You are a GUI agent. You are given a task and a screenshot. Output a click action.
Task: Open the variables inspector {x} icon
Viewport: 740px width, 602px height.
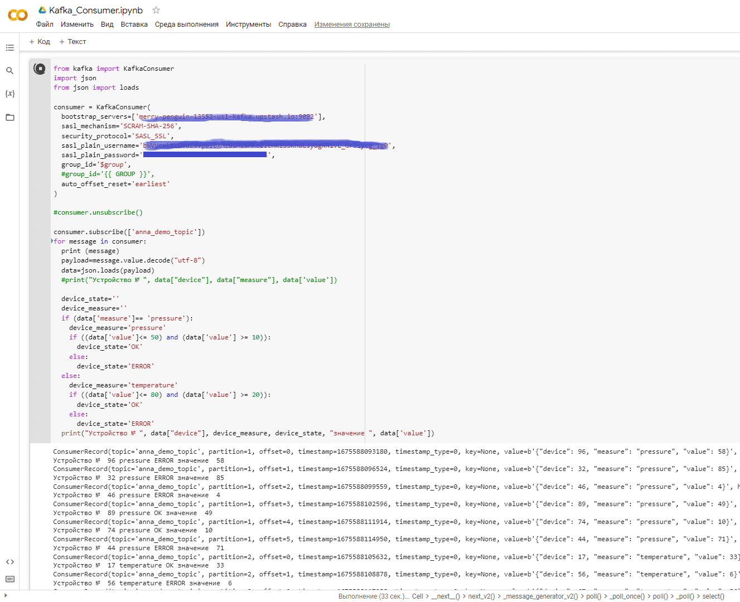9,94
